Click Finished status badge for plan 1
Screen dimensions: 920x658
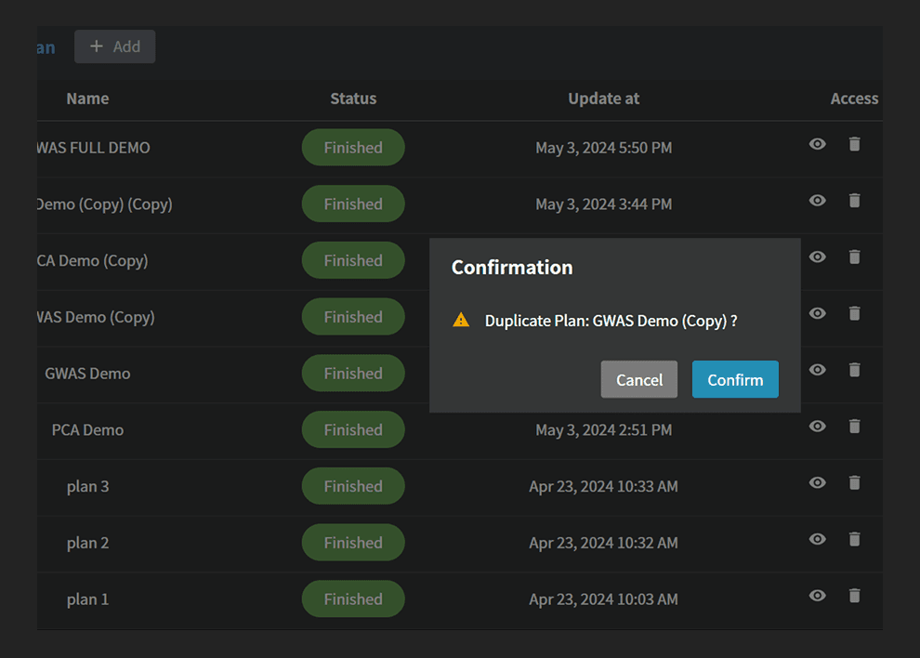click(353, 599)
